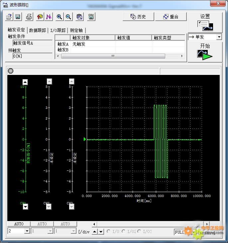The height and width of the screenshot is (243, 228).
Task: Click the print toolbar icon
Action: [29, 17]
